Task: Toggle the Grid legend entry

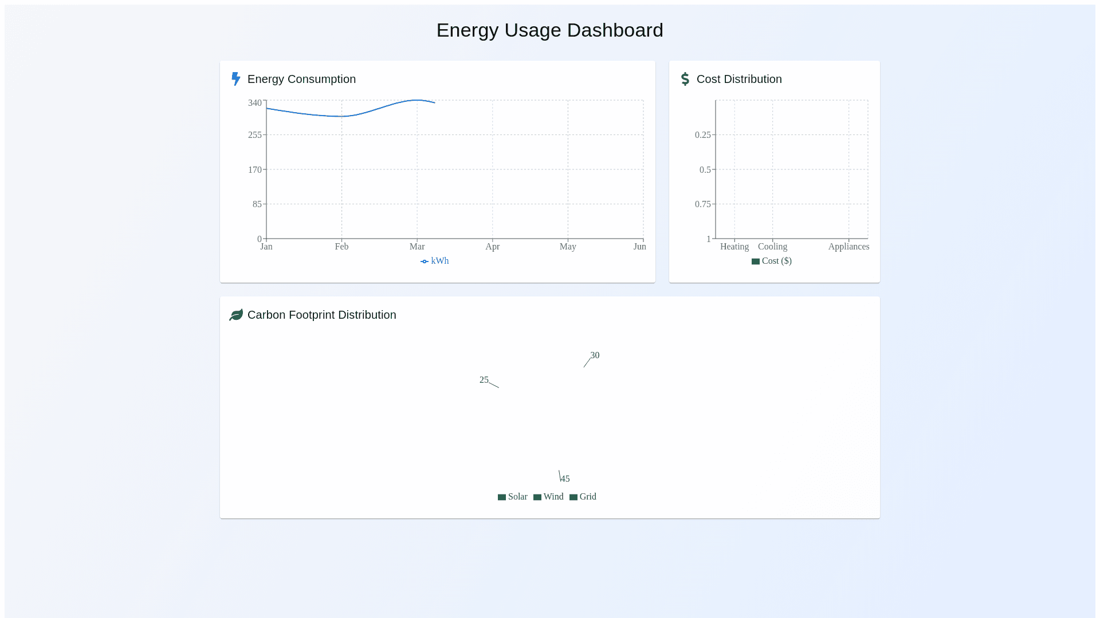Action: tap(587, 497)
